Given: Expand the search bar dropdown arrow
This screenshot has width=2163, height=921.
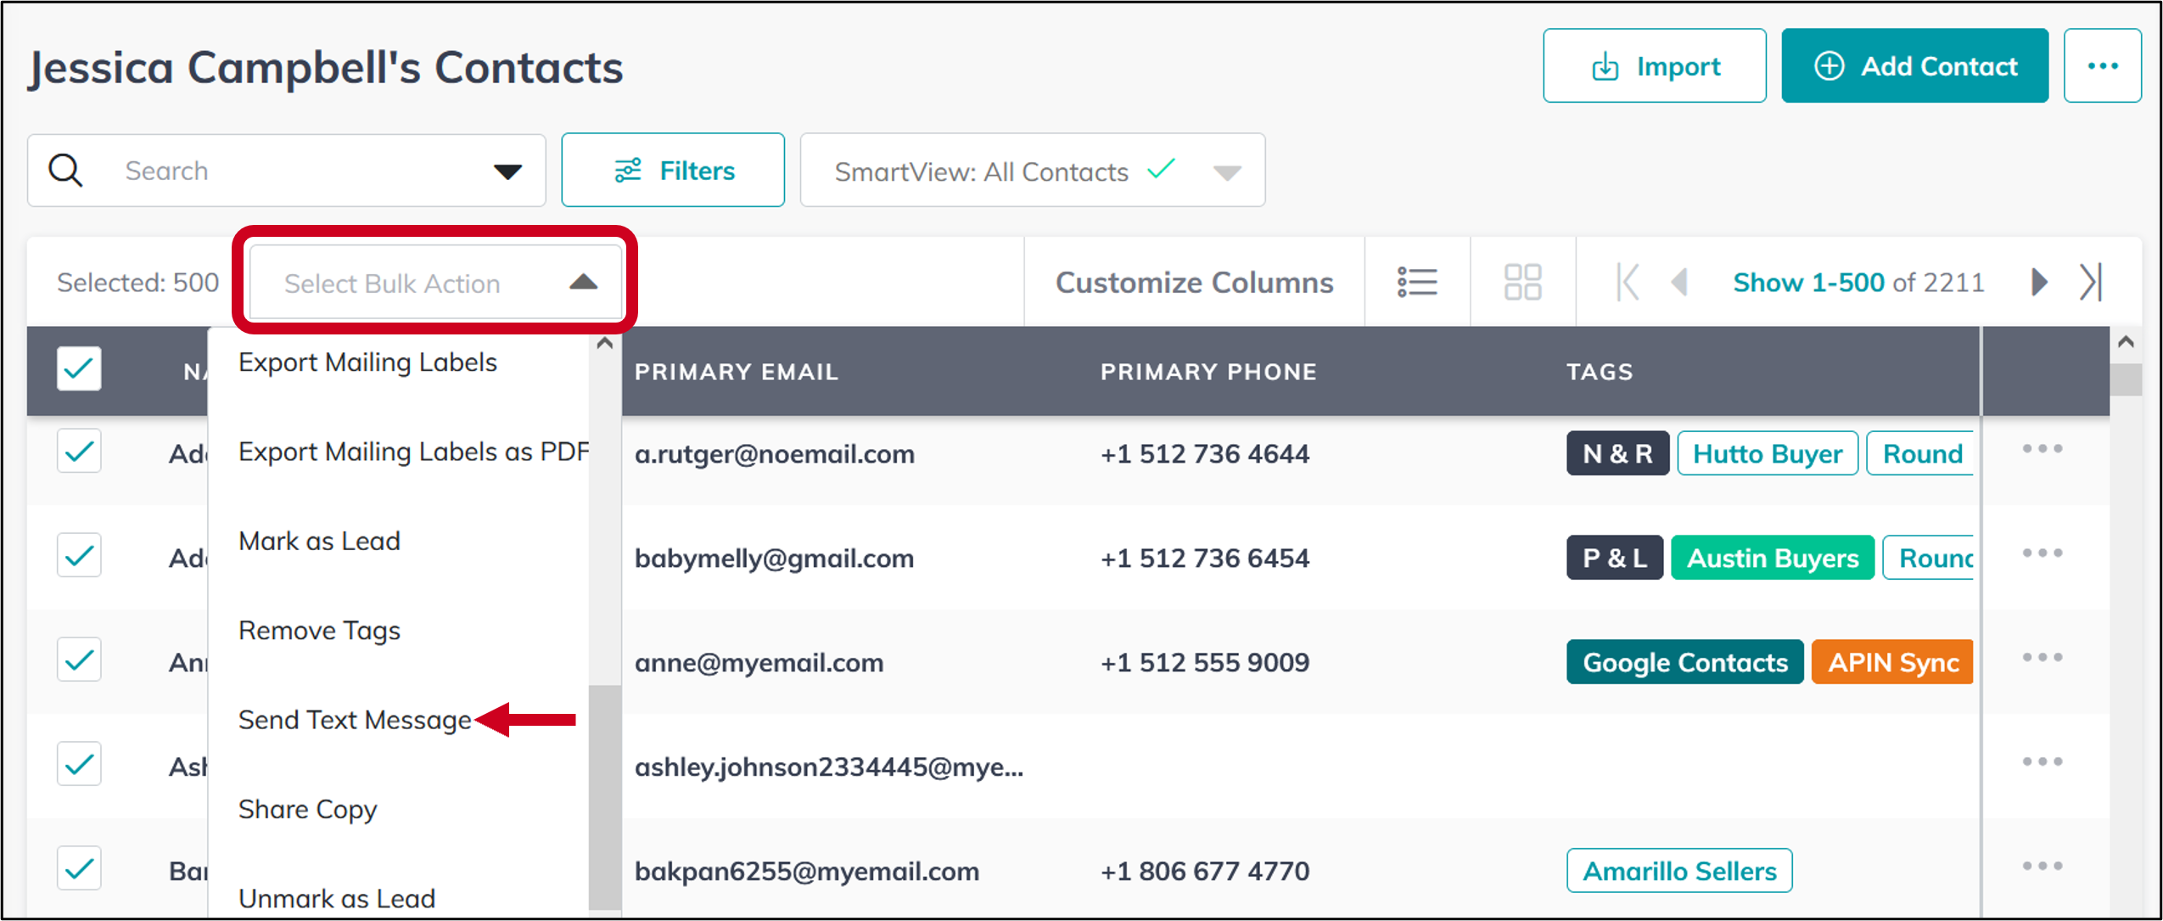Looking at the screenshot, I should [x=507, y=171].
